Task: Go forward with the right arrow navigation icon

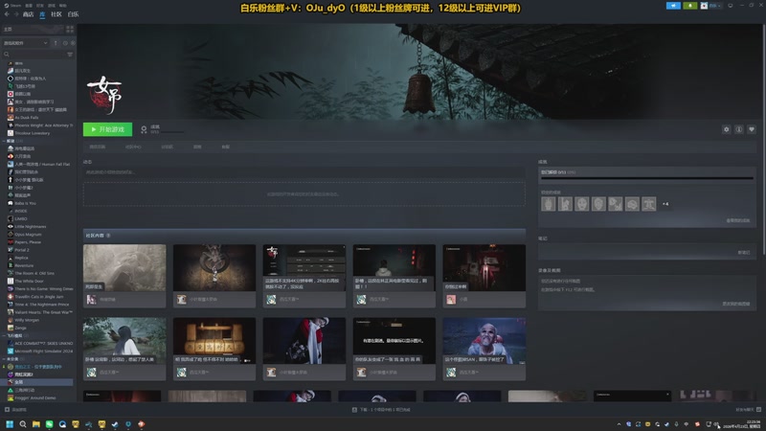Action: tap(16, 14)
